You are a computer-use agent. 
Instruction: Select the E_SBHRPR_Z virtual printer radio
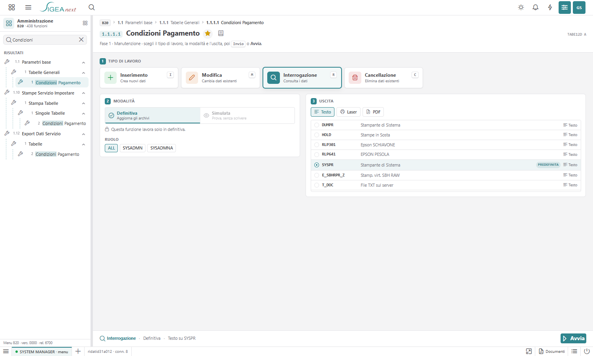click(x=317, y=175)
